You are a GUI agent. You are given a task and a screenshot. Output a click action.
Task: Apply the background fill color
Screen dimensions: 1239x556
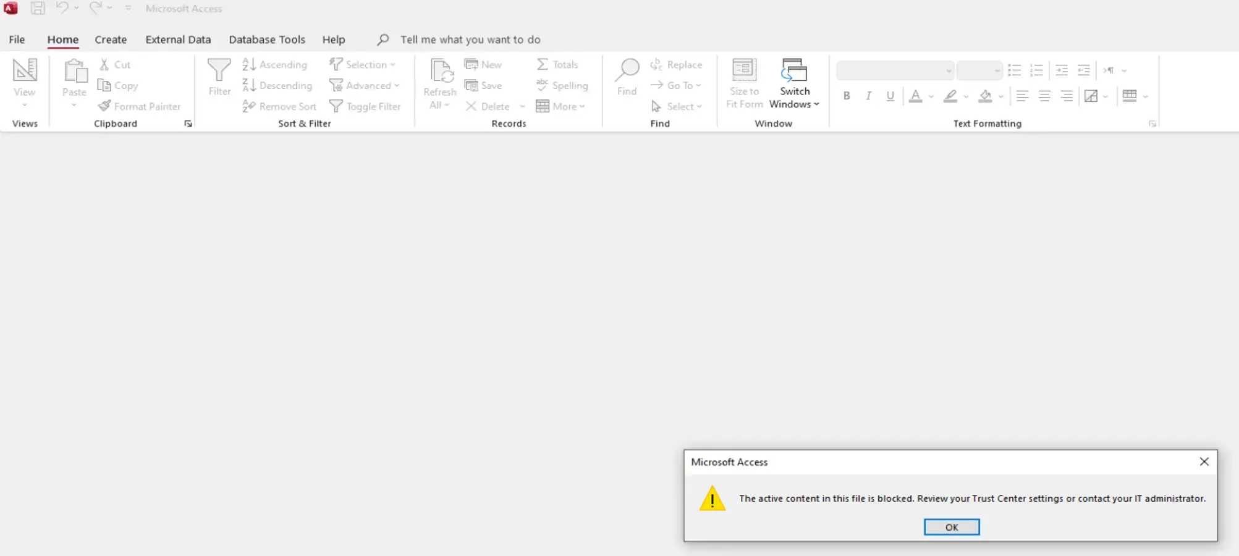point(985,96)
